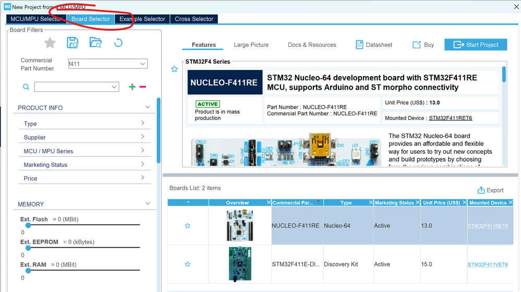Switch to the MCU/MPU Selector tab
Viewport: 521px width, 292px height.
pos(36,19)
